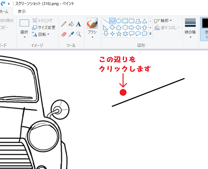Open the ブラシ dropdown arrow
Image resolution: width=208 pixels, height=169 pixels.
click(x=92, y=37)
